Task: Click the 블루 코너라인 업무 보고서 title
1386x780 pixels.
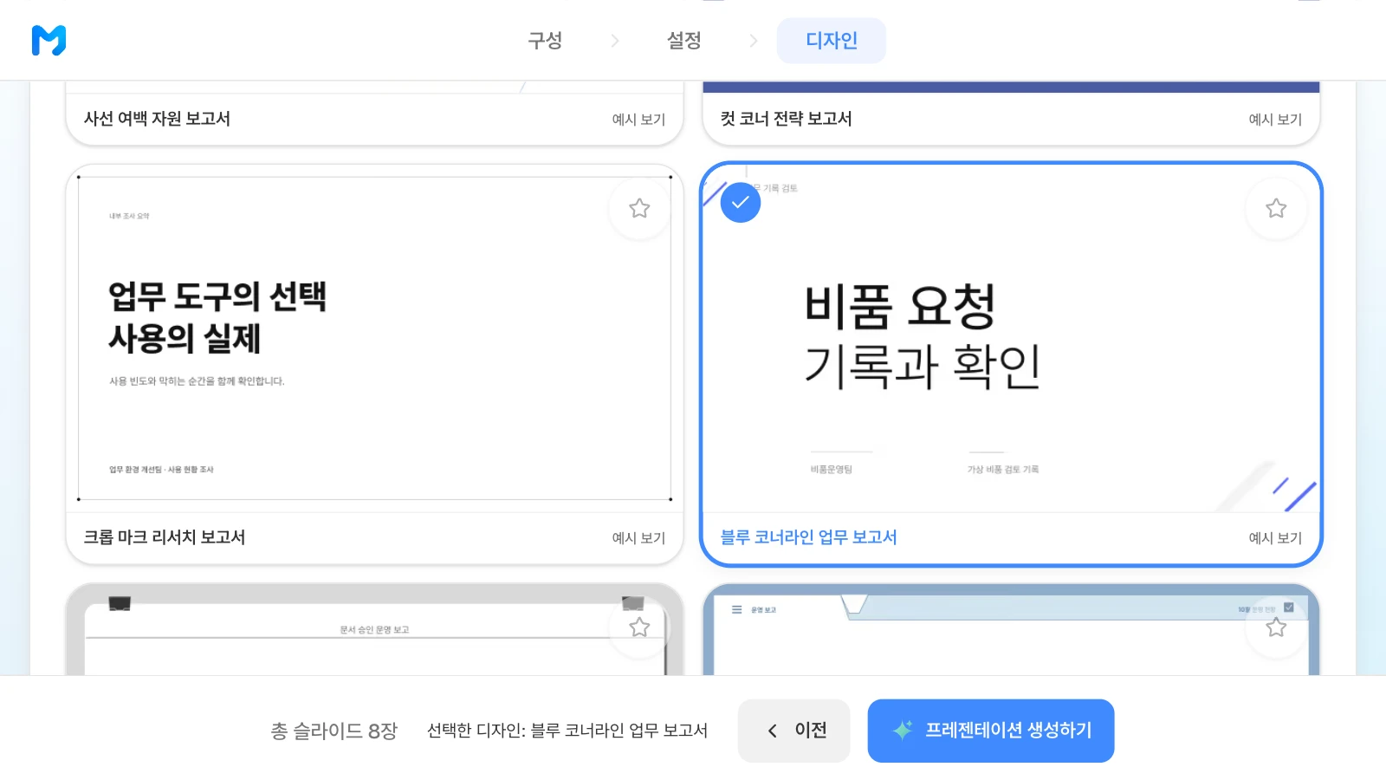Action: (x=809, y=537)
